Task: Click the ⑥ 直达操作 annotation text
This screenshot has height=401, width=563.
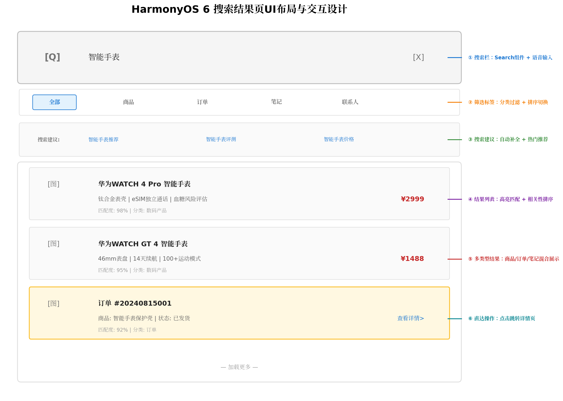Action: tap(502, 318)
